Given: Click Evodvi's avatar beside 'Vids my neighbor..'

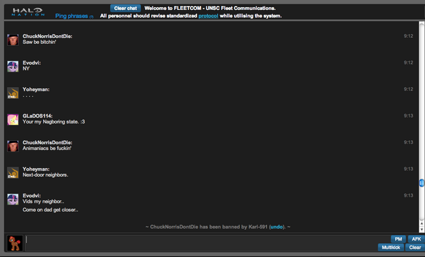Looking at the screenshot, I should click(x=13, y=199).
